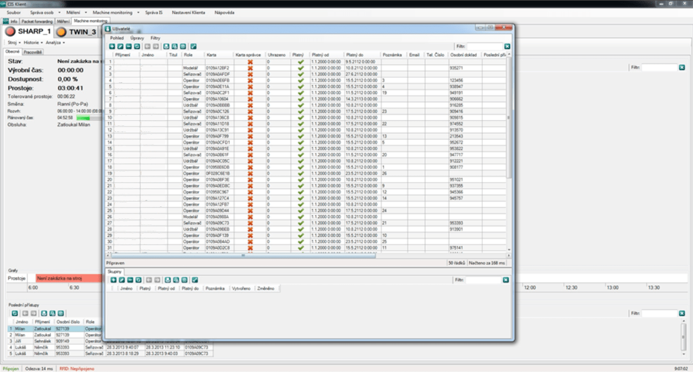
Task: Click the add user plus icon in Uživatelé toolbar
Action: click(113, 47)
